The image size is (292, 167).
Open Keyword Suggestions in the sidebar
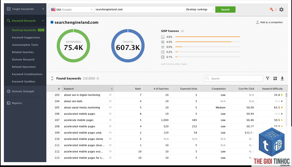tap(26, 37)
